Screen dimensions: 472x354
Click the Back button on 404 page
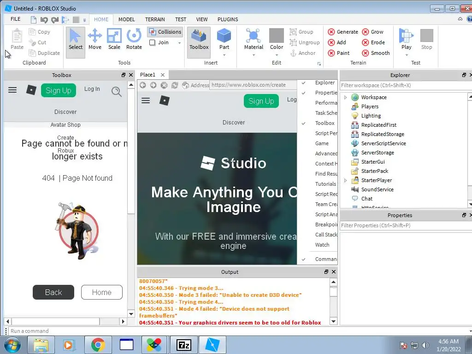(53, 292)
